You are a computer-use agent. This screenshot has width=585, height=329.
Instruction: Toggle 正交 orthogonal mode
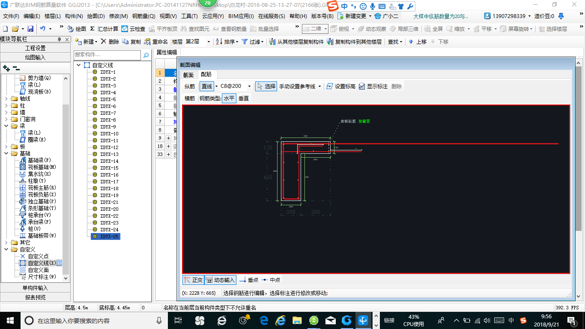[x=193, y=280]
